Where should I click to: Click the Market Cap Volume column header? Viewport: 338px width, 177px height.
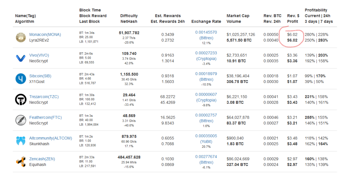[x=238, y=19]
